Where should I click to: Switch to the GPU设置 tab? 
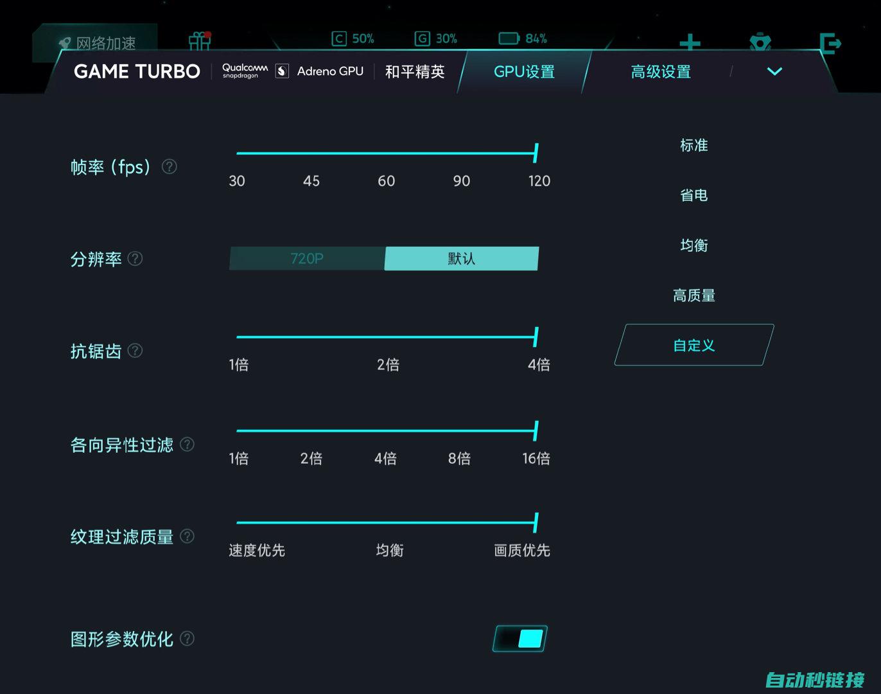click(x=524, y=72)
